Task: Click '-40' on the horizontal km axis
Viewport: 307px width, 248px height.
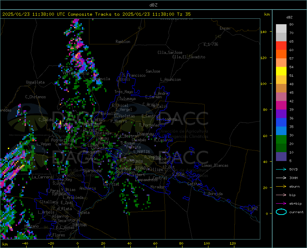Action: click(x=25, y=243)
